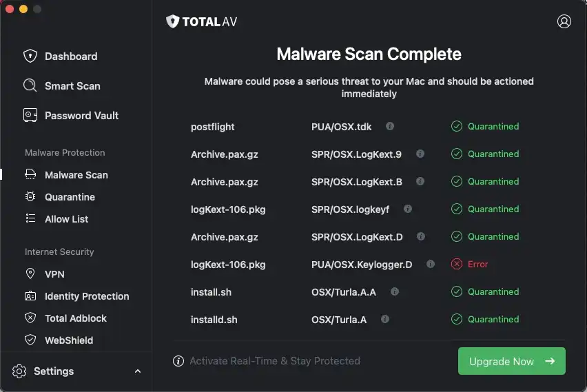This screenshot has height=392, width=587.
Task: Select Identity Protection in sidebar
Action: click(87, 296)
